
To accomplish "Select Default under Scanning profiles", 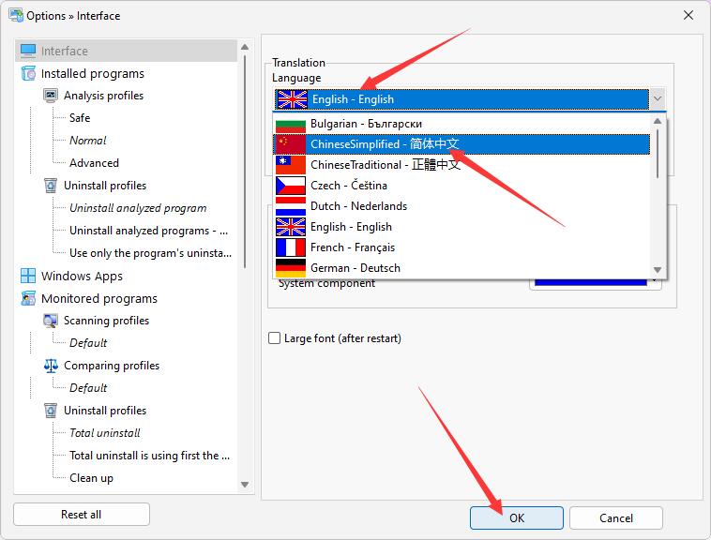I will click(88, 343).
